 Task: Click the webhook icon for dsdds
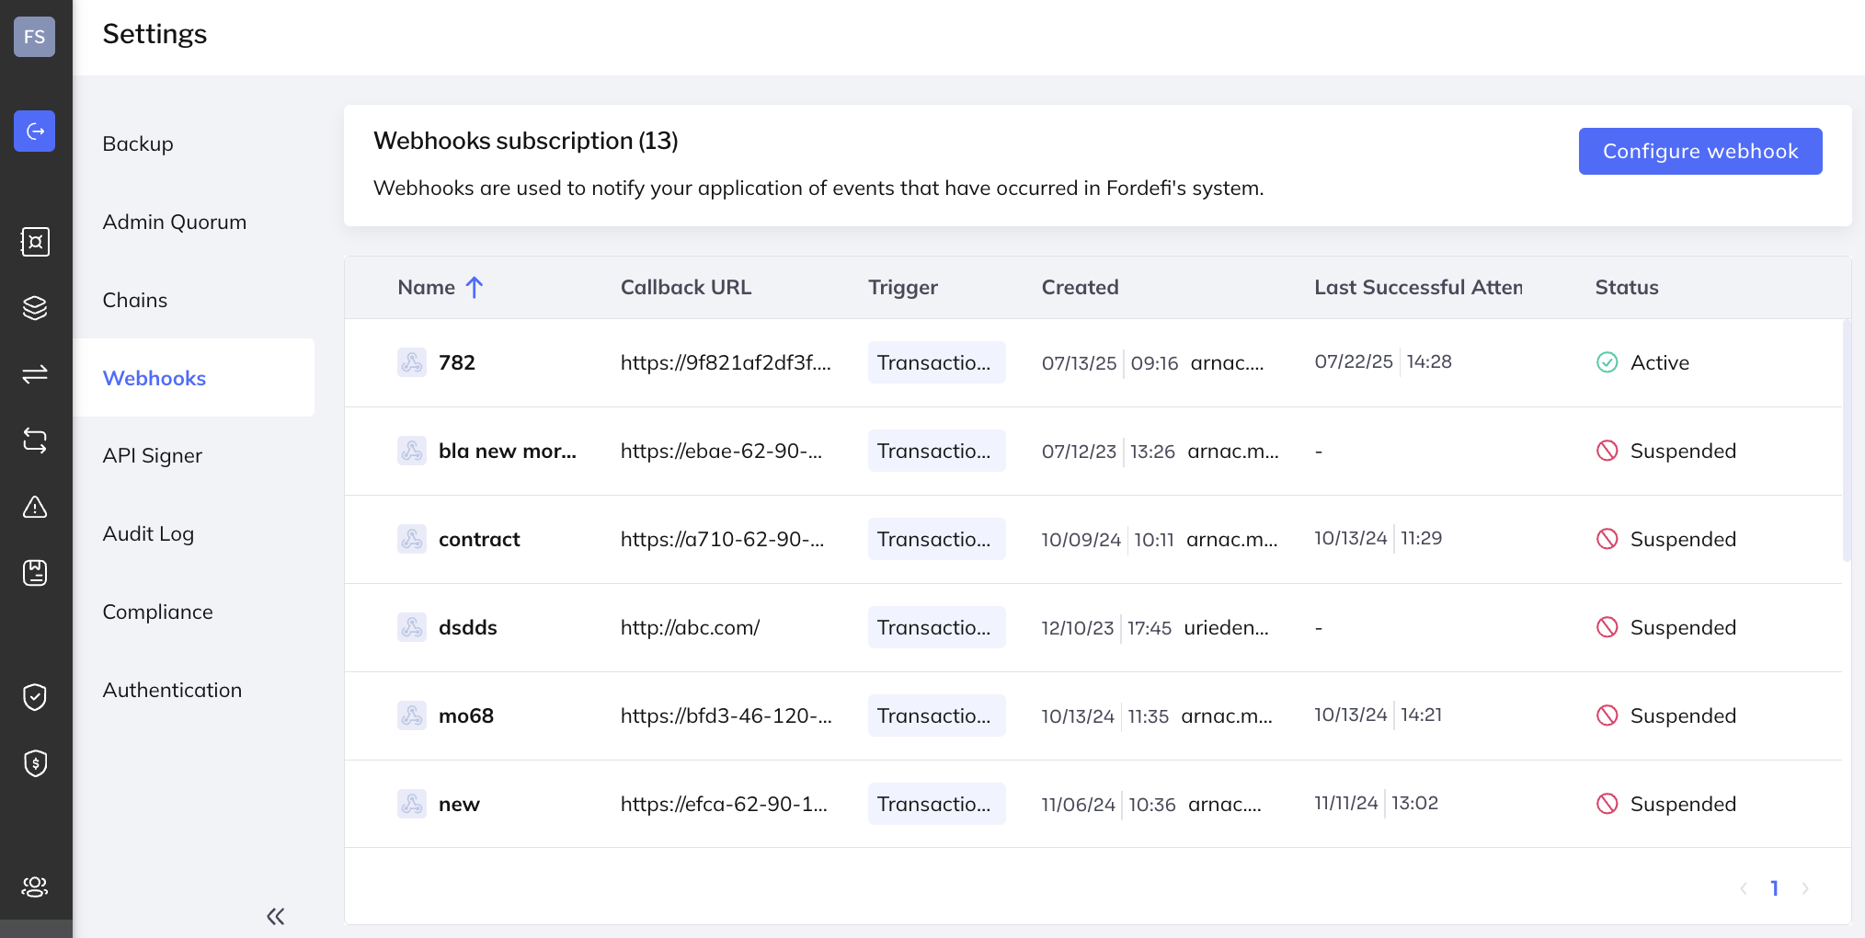pos(412,627)
